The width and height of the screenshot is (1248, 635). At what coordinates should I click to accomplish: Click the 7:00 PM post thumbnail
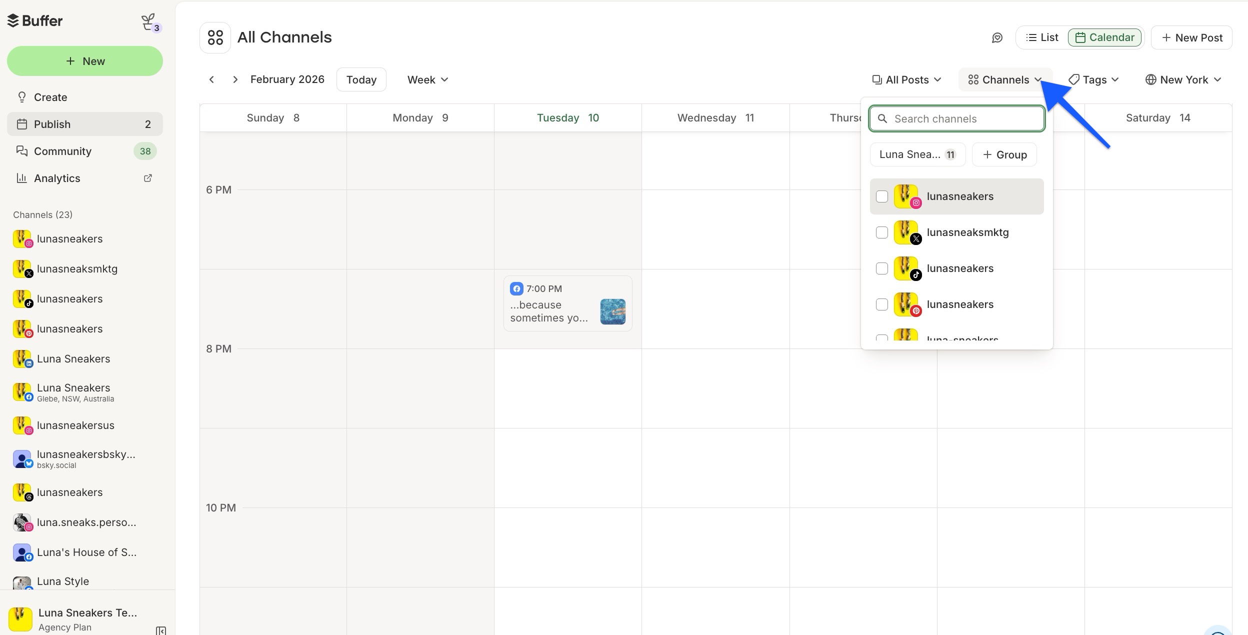click(x=612, y=311)
